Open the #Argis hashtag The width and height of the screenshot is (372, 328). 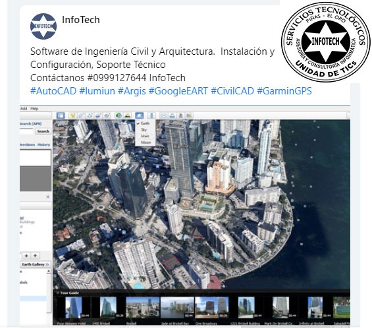[132, 91]
